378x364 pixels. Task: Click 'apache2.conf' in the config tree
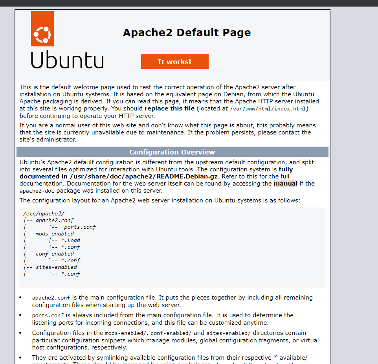pyautogui.click(x=55, y=221)
